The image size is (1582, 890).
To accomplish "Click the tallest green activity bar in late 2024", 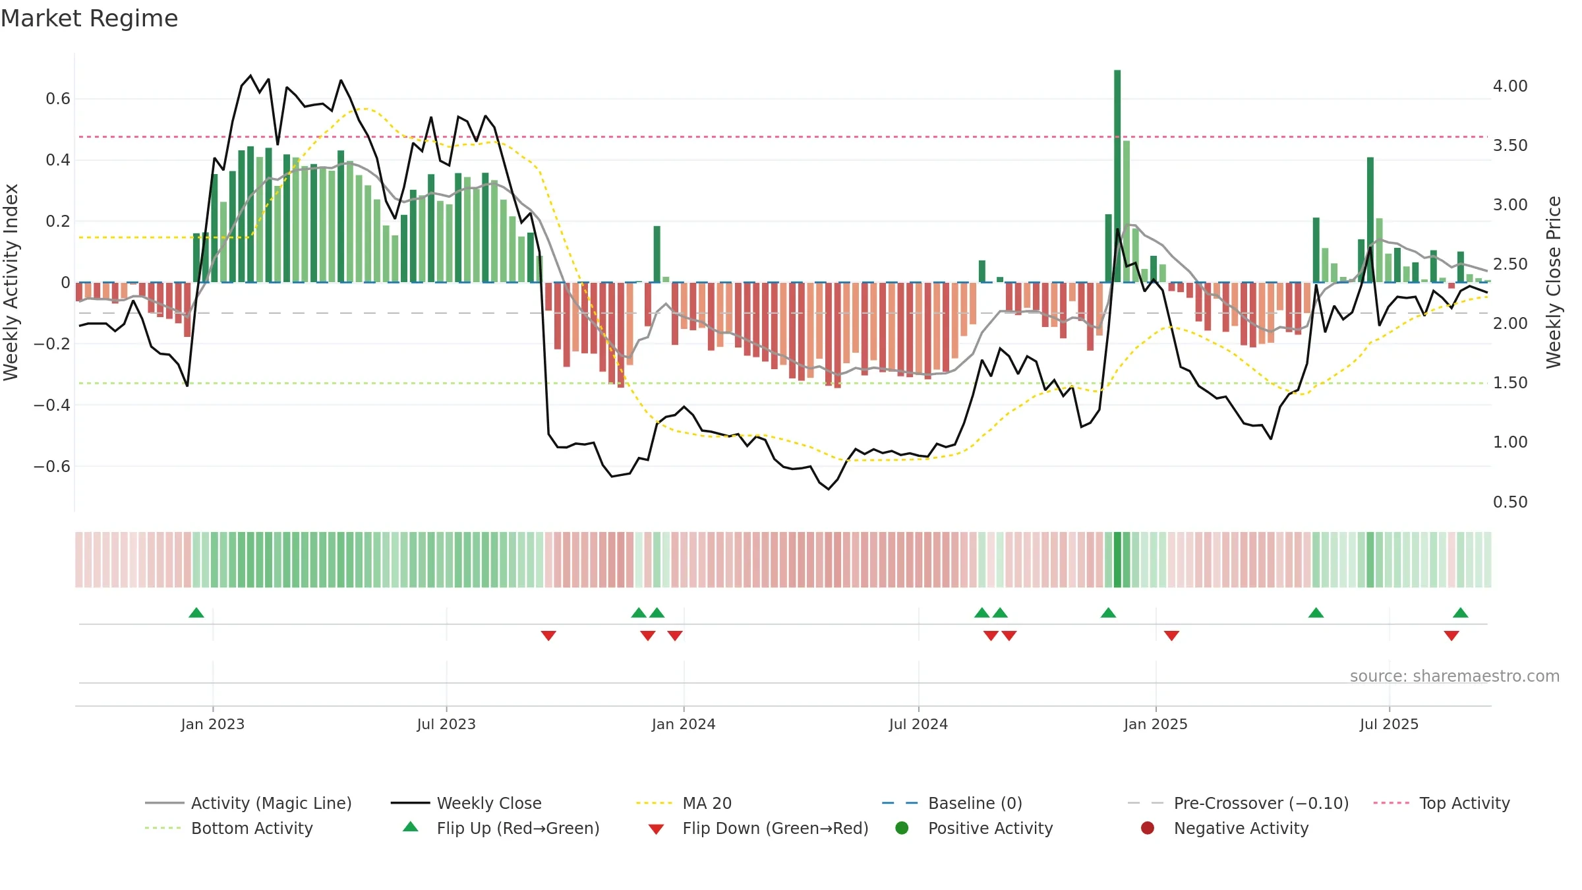I will 1117,176.
